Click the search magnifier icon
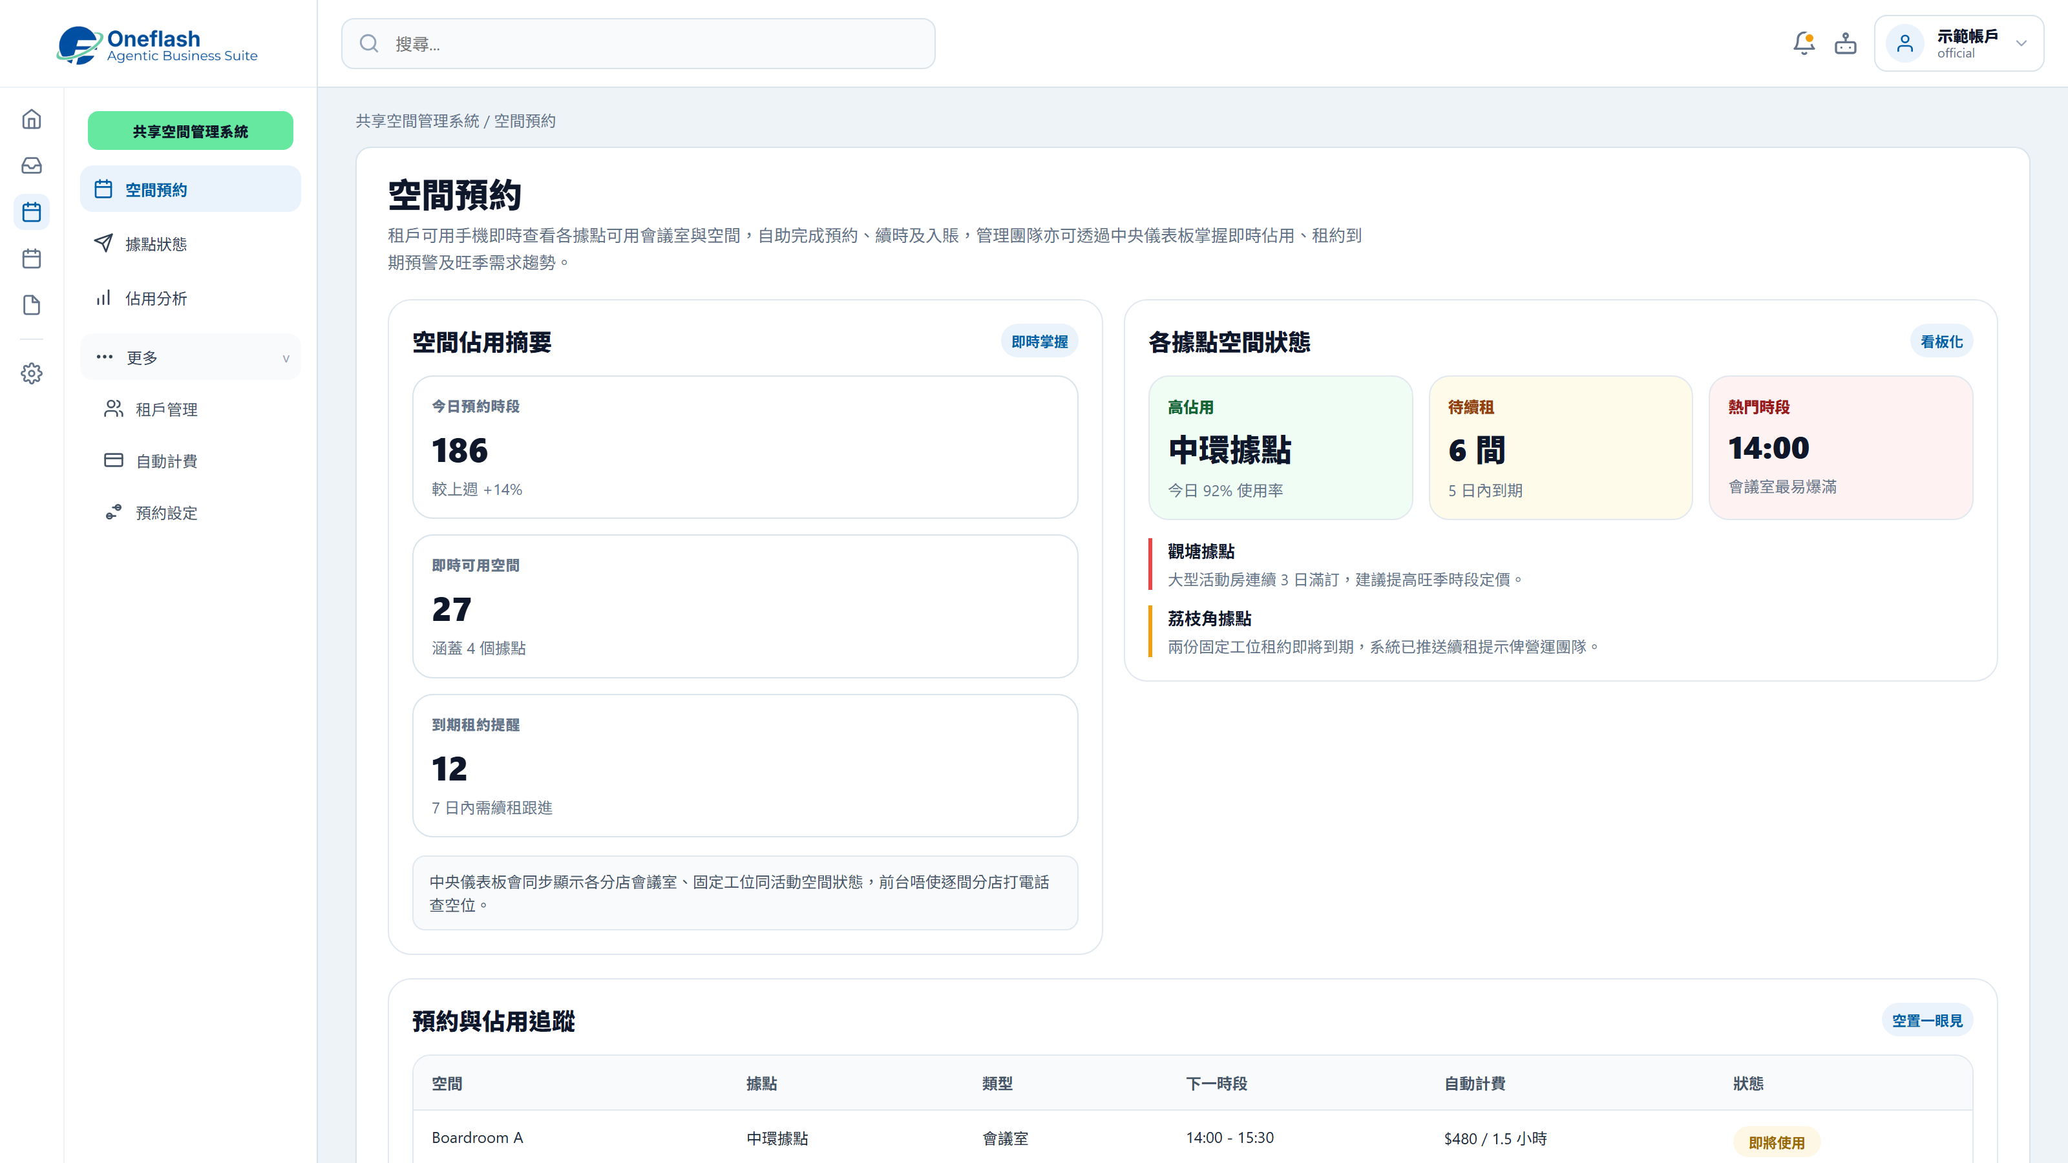Image resolution: width=2068 pixels, height=1163 pixels. click(368, 43)
